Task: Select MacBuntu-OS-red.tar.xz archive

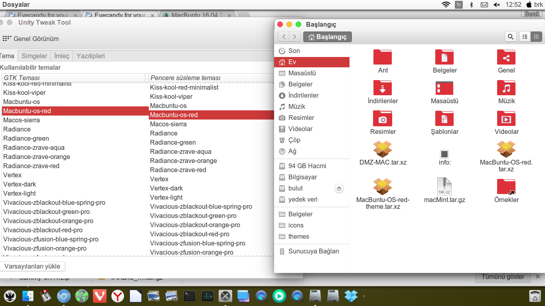Action: pyautogui.click(x=506, y=149)
